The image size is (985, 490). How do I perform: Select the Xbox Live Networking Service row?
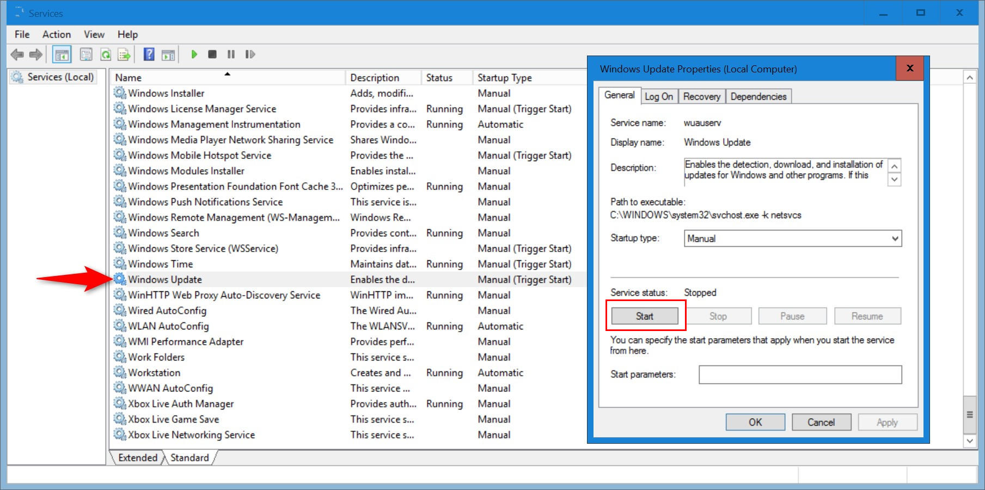(x=348, y=434)
